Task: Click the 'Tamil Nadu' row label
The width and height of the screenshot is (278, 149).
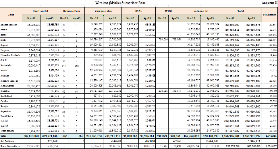Action: 7,116
